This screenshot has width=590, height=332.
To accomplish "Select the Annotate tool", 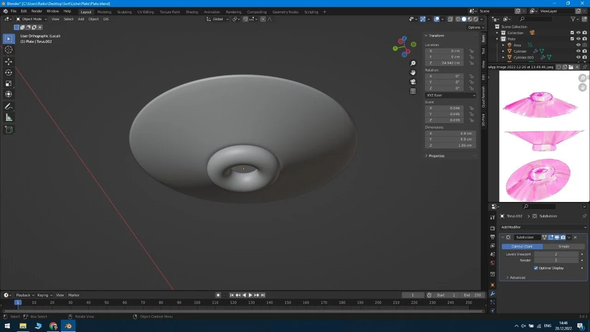I will point(9,107).
